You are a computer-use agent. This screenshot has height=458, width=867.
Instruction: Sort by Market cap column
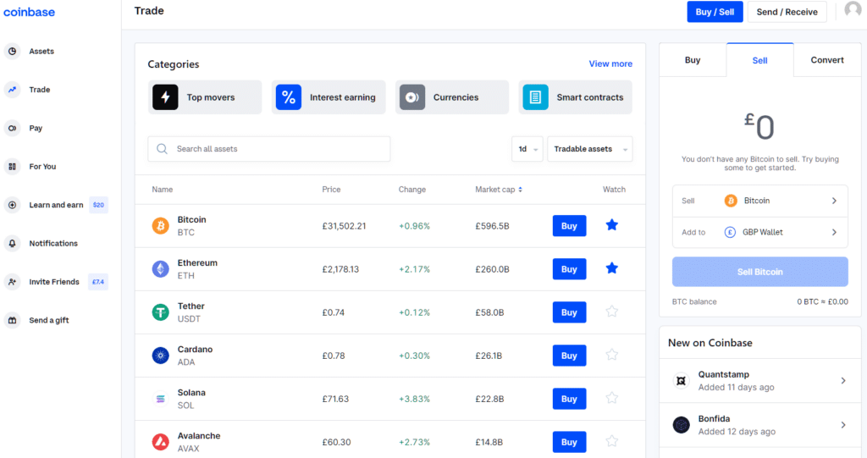[x=498, y=189]
